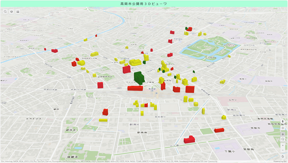Click the 高岡市公開用3Dビューワ title
288x163 pixels.
pos(144,4)
